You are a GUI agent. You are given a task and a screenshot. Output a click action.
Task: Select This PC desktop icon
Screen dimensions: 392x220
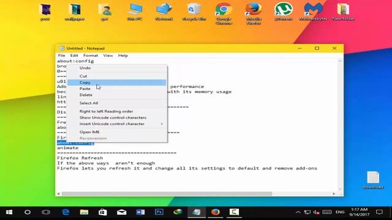point(135,12)
